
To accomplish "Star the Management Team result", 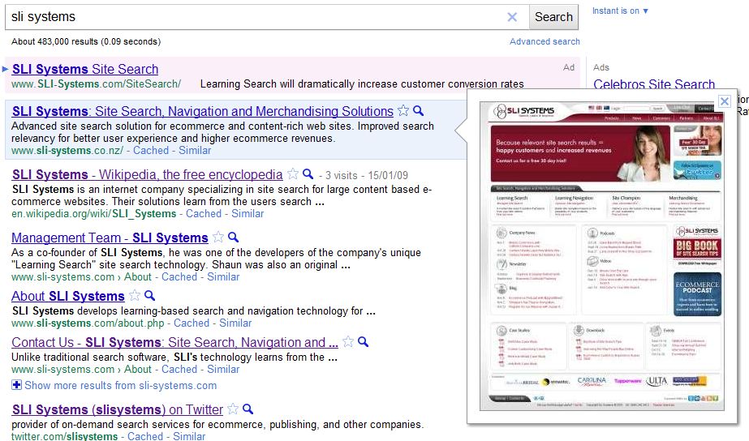I will [x=217, y=238].
